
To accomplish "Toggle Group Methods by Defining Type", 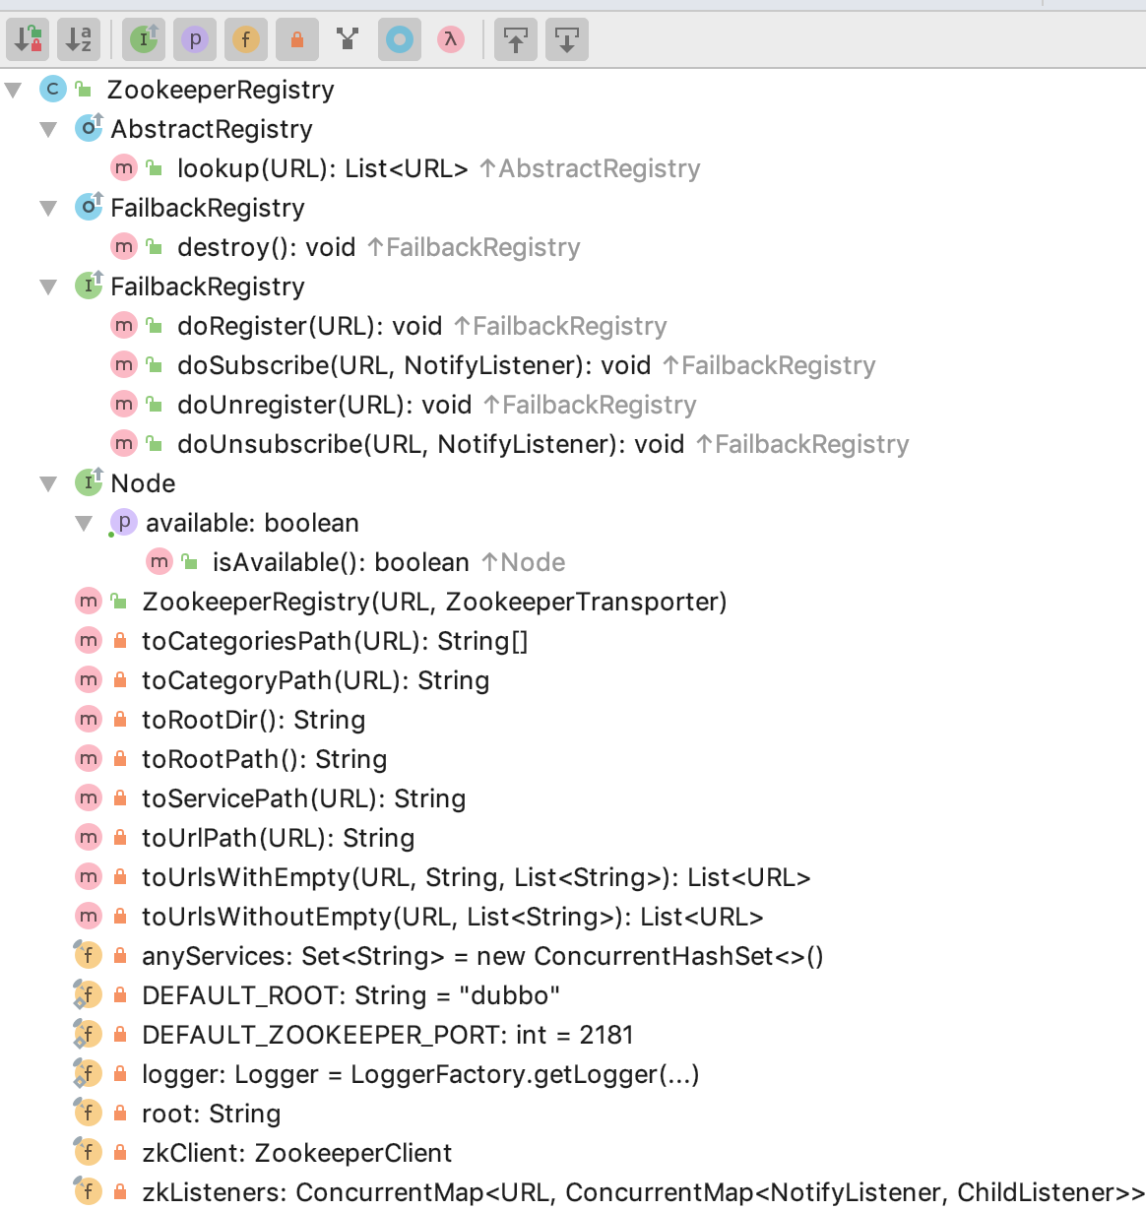I will pos(348,39).
